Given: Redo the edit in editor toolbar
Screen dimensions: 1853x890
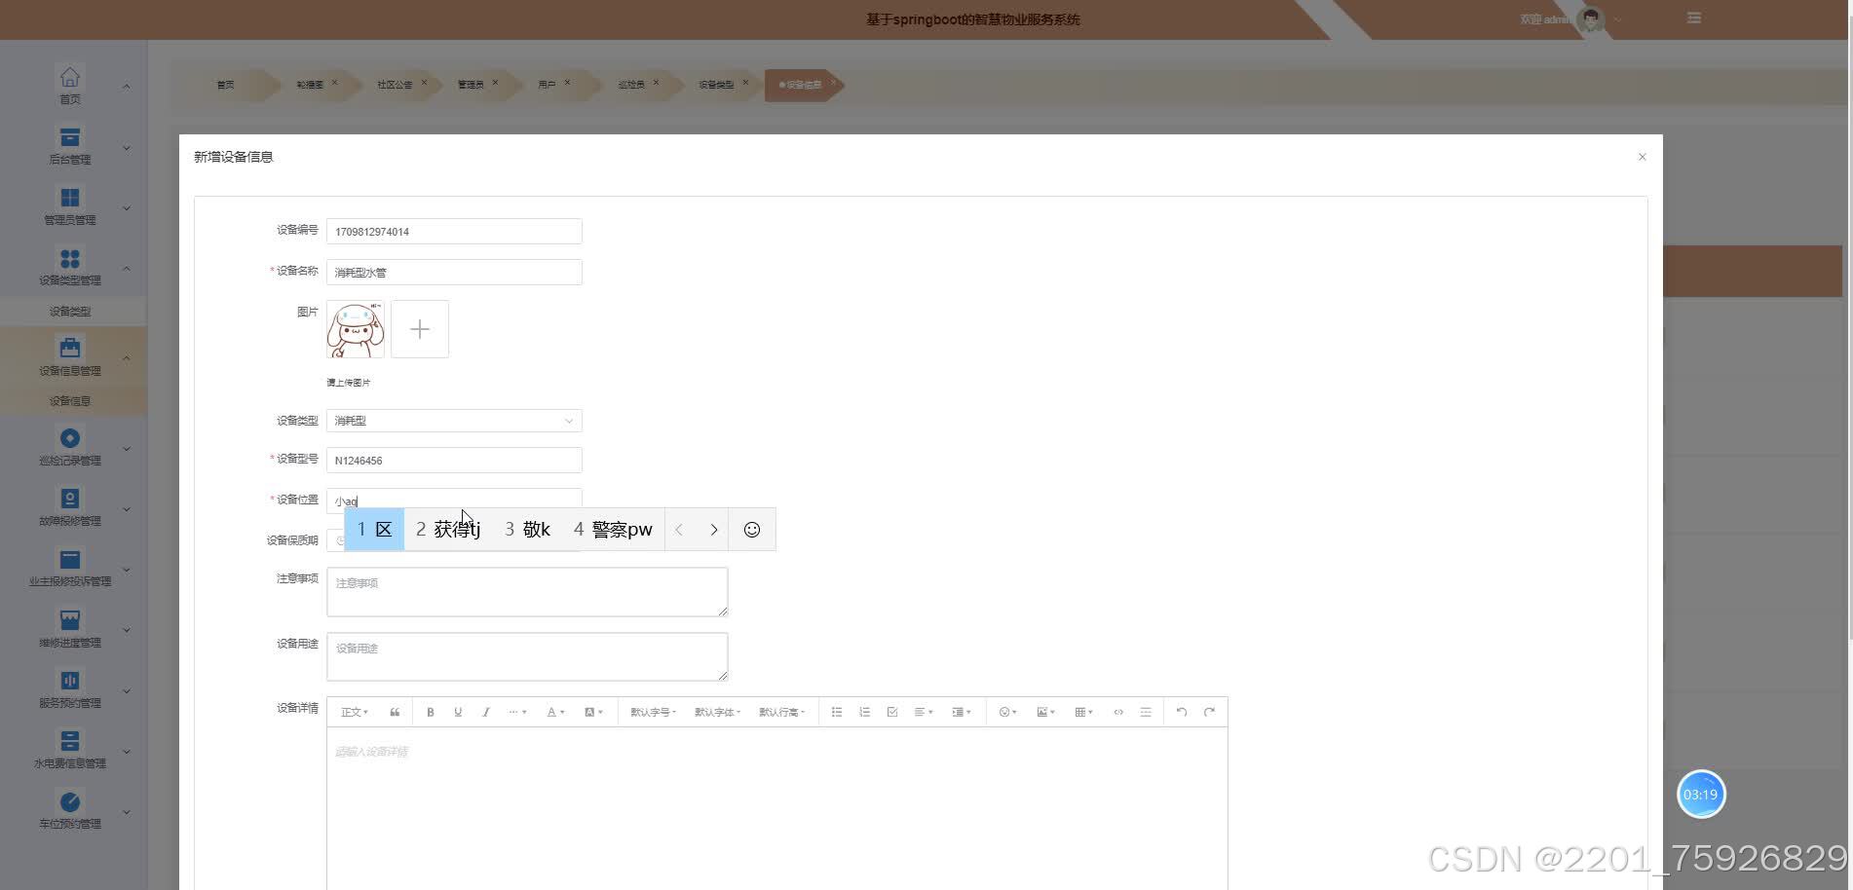Looking at the screenshot, I should tap(1209, 712).
